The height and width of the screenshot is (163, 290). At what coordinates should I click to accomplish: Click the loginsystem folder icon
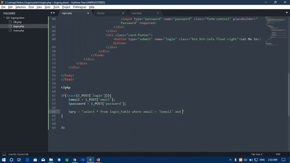(x=8, y=18)
